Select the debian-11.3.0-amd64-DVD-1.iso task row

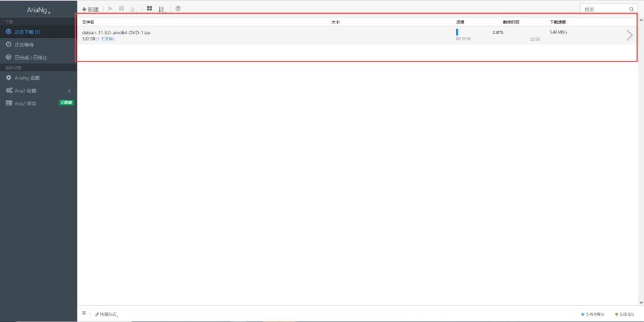pyautogui.click(x=248, y=35)
